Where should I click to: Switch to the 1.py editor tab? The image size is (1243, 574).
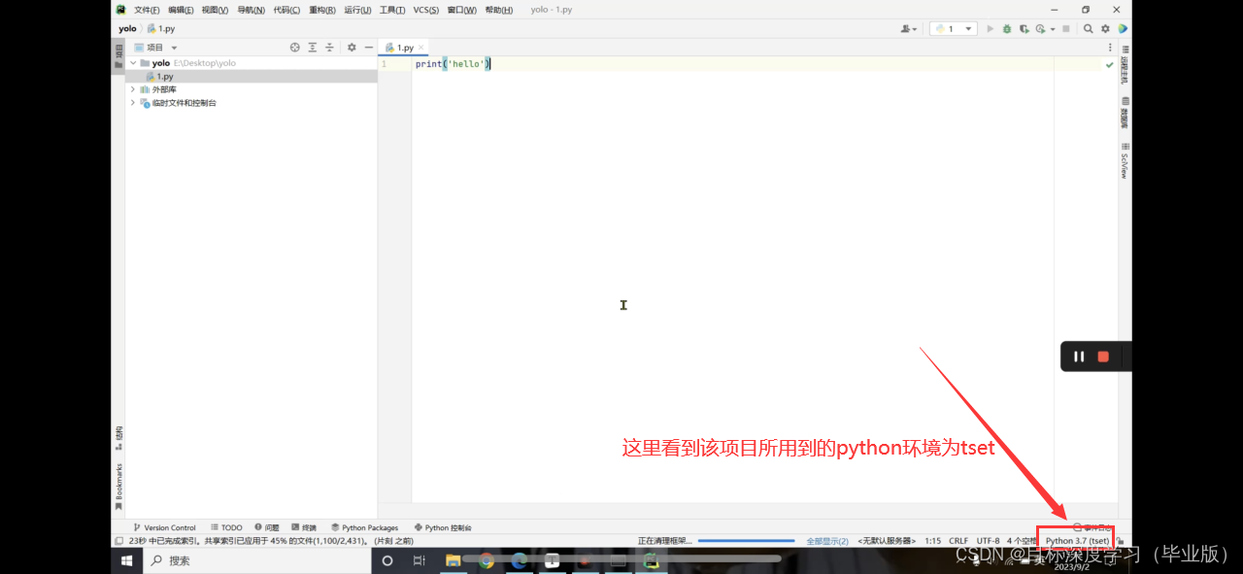[405, 47]
